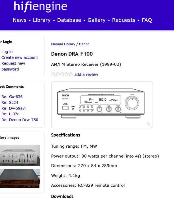
Task: Select the AM/FM Stereo Receiver (1999-02) text
Action: [x=86, y=64]
